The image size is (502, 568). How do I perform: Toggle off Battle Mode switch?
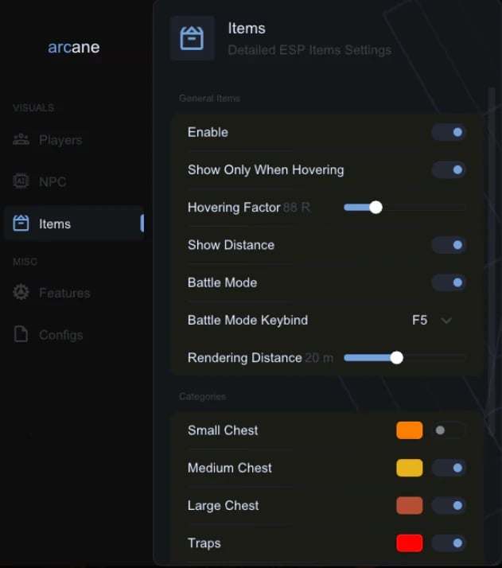[449, 282]
